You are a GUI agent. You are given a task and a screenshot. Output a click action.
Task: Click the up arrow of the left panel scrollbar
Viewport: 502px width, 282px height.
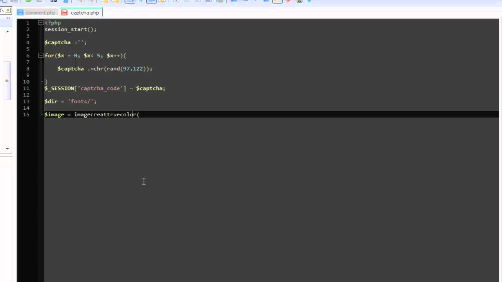[x=7, y=31]
